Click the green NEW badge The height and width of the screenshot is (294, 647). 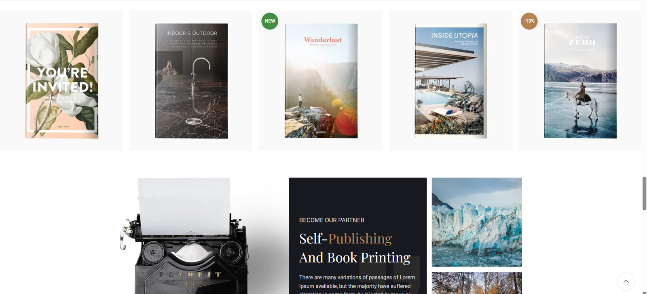(270, 21)
